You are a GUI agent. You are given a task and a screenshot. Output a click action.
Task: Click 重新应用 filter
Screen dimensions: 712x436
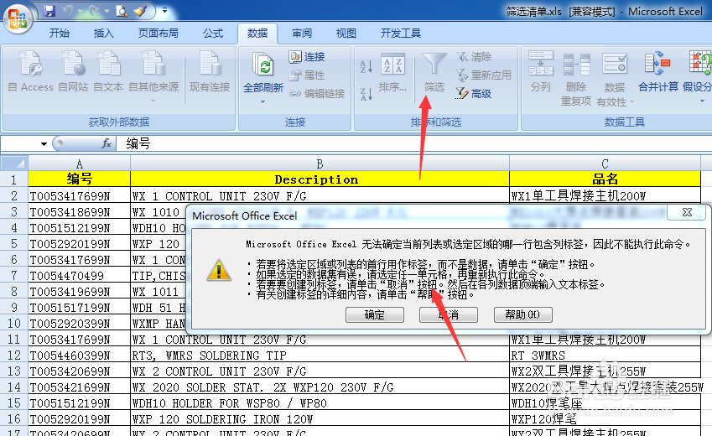(484, 75)
